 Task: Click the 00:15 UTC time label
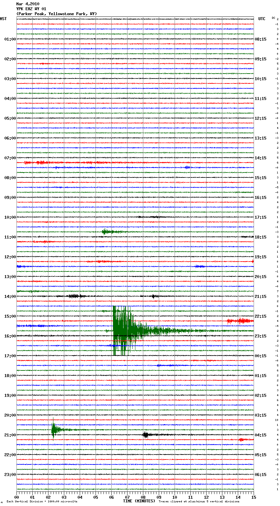(x=261, y=356)
